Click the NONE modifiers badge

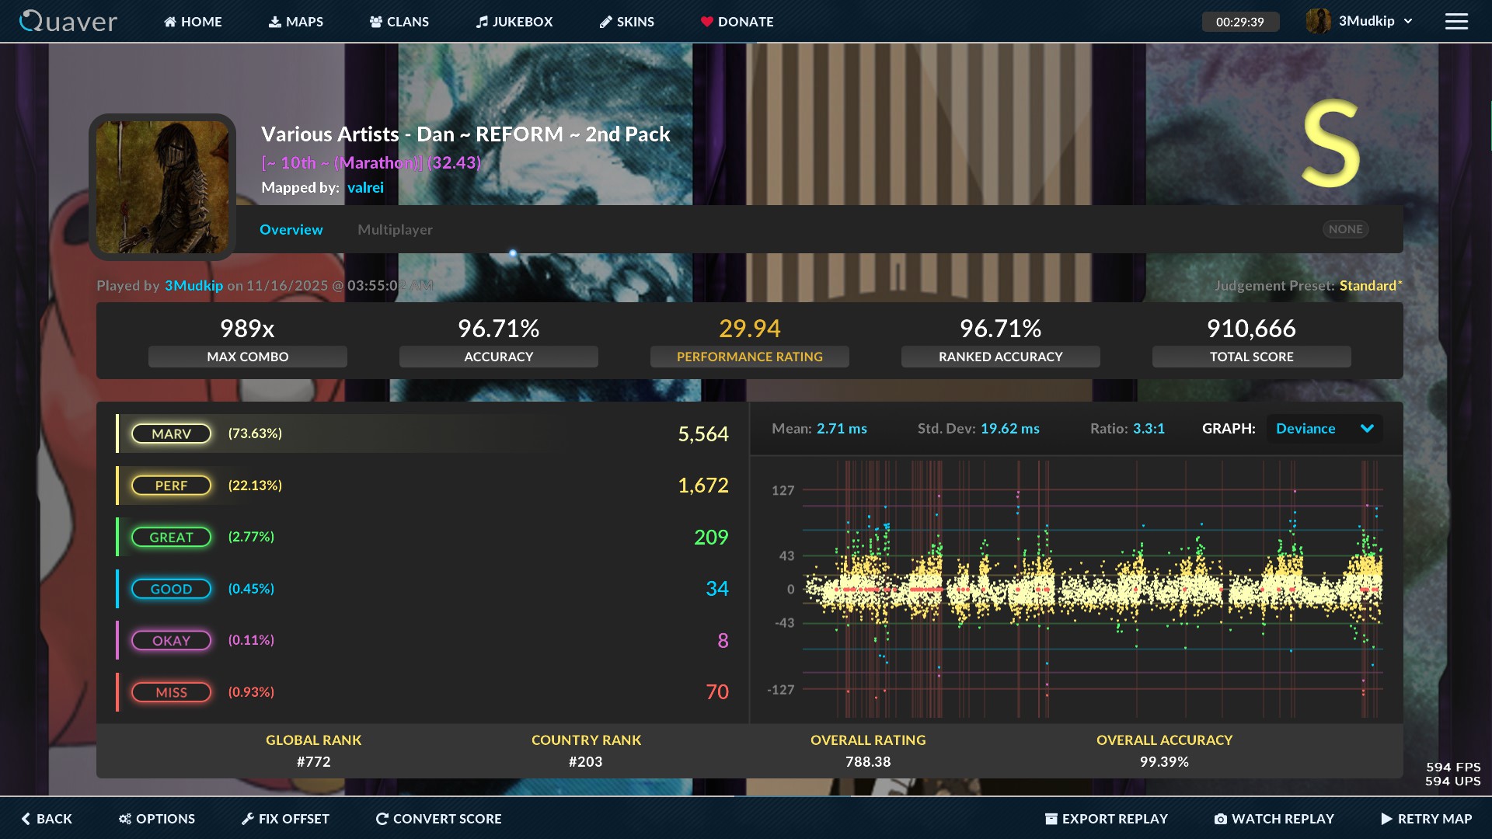coord(1345,229)
